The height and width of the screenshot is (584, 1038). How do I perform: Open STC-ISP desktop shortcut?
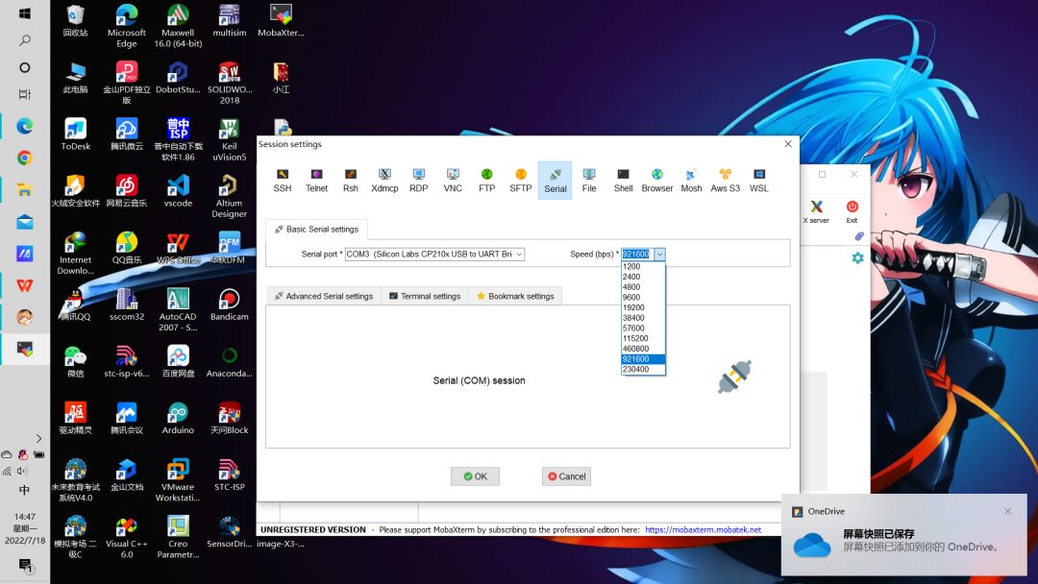pyautogui.click(x=229, y=474)
